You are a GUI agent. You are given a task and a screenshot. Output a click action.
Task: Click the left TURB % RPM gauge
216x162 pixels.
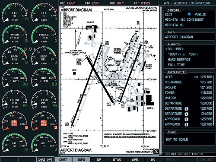click(15, 78)
